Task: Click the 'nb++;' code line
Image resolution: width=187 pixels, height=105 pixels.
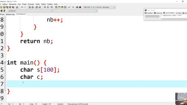Action: point(55,20)
